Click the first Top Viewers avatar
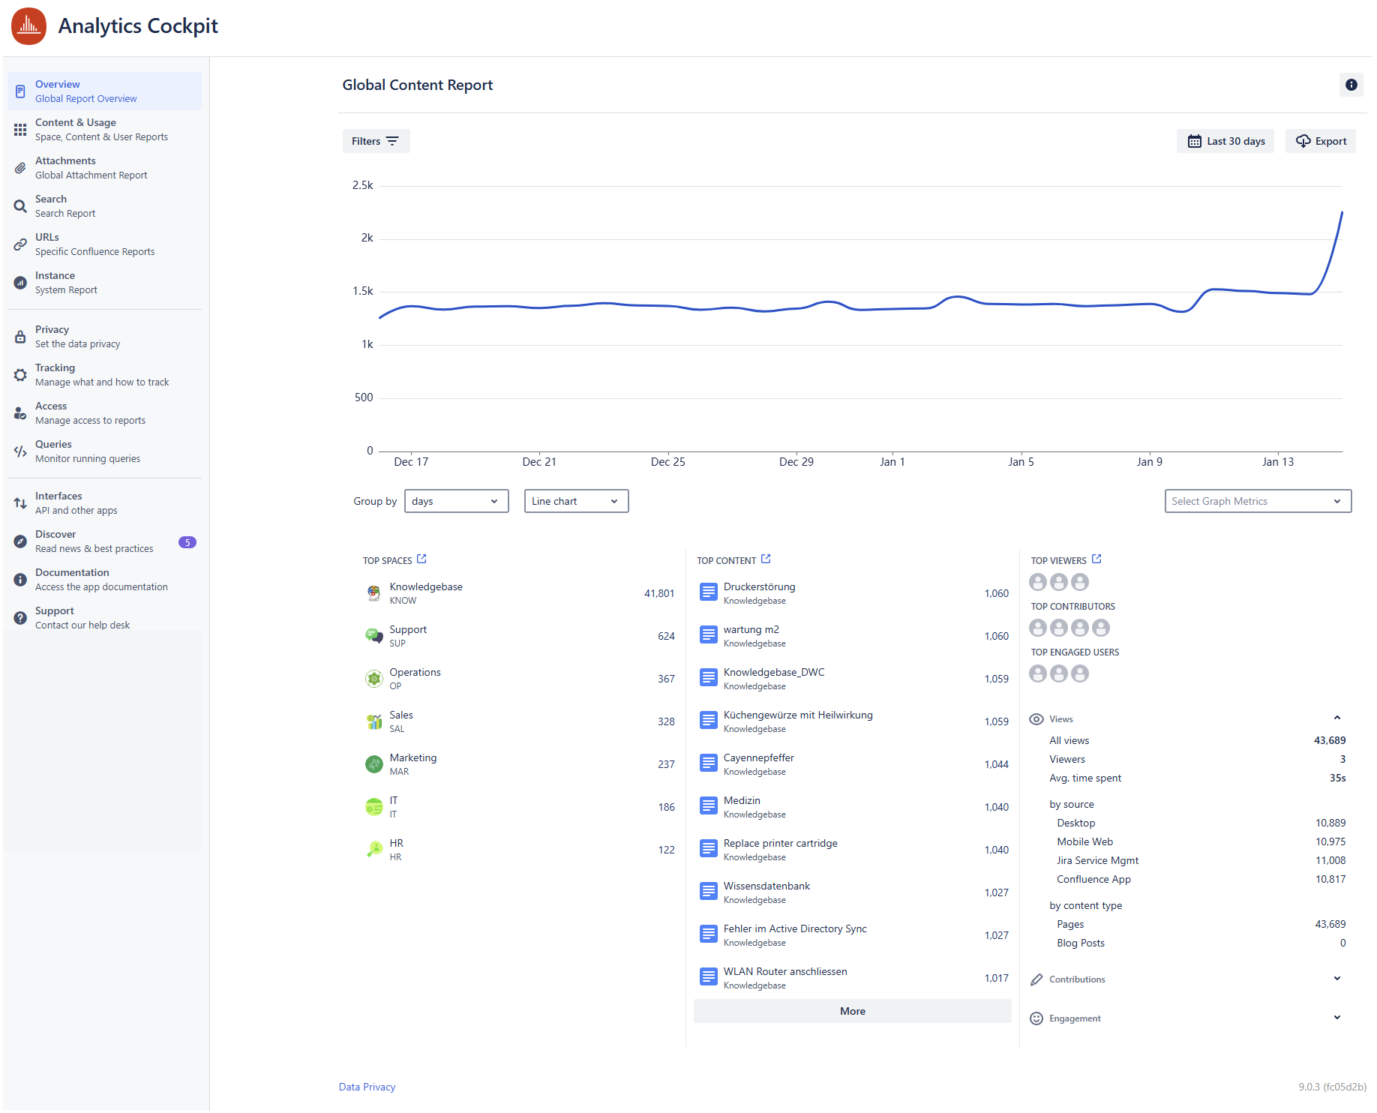1377x1113 pixels. point(1037,581)
